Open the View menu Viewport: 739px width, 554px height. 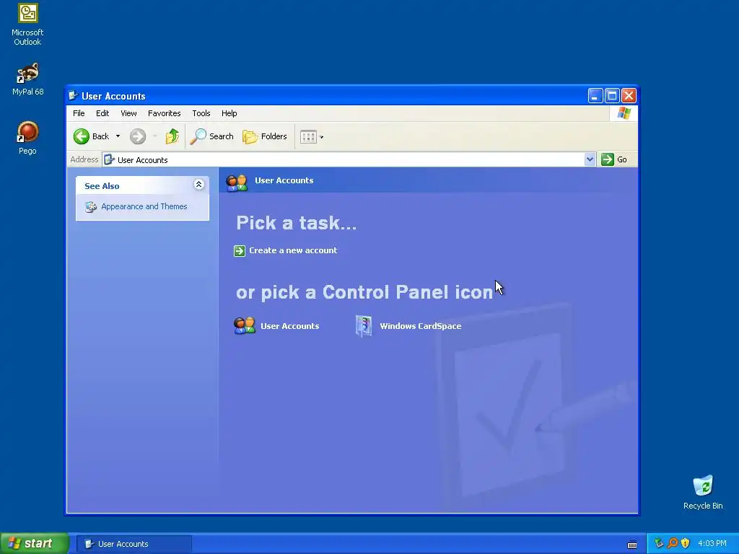pyautogui.click(x=128, y=113)
